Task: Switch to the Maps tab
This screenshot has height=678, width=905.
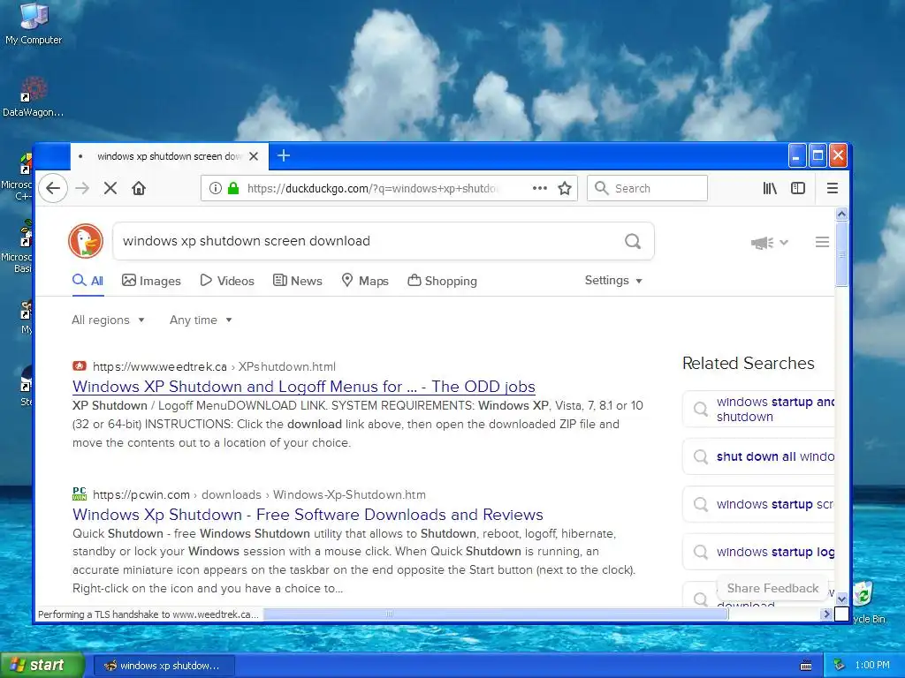Action: pyautogui.click(x=365, y=281)
